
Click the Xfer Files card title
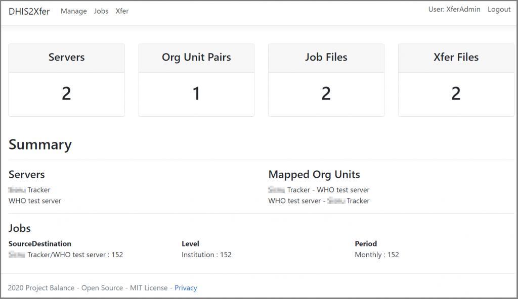[x=456, y=58]
